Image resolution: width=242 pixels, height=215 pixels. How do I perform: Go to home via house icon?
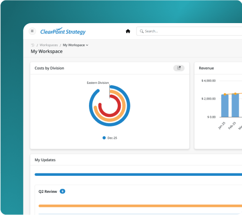128,31
